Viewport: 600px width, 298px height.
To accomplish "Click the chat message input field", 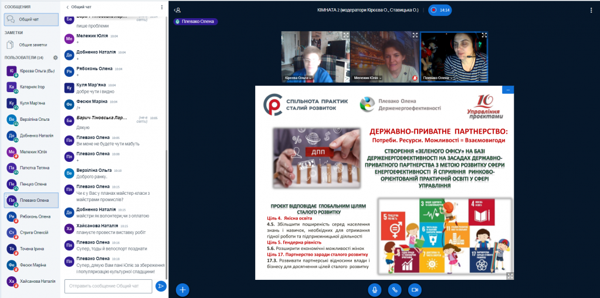I will [x=108, y=286].
